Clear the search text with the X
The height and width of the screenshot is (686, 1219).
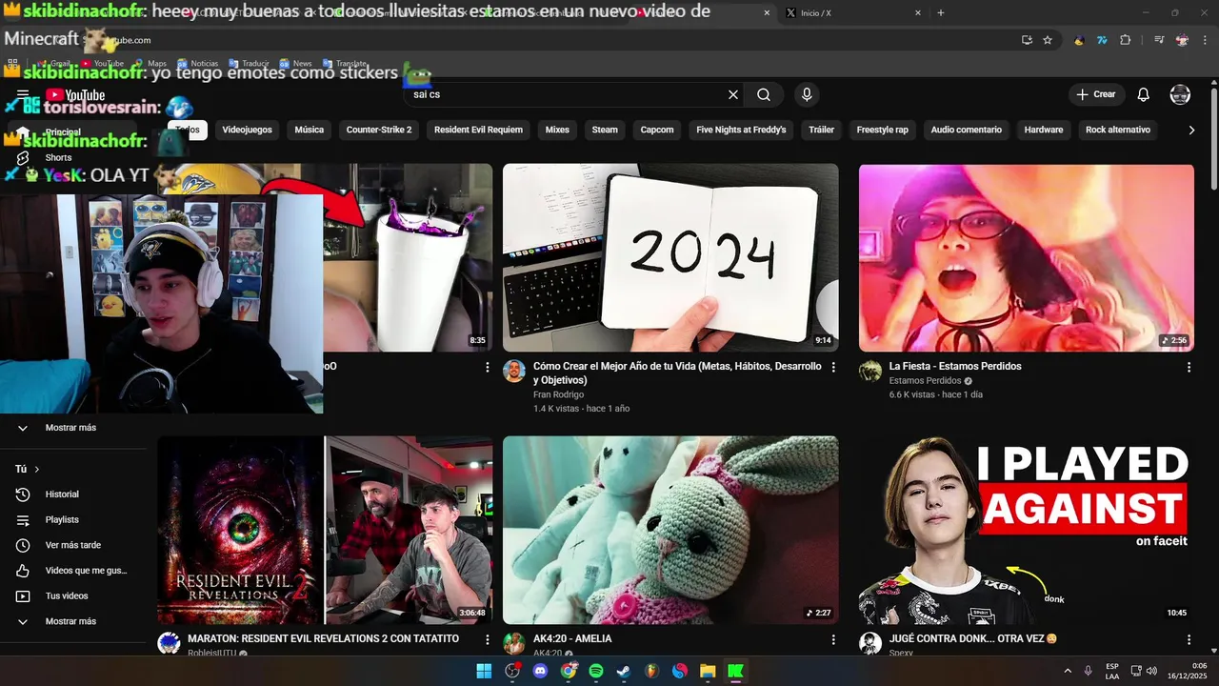(733, 94)
